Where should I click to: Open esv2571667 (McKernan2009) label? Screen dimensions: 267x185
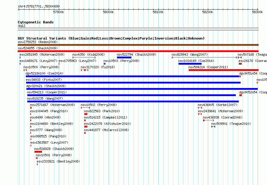coord(52,105)
